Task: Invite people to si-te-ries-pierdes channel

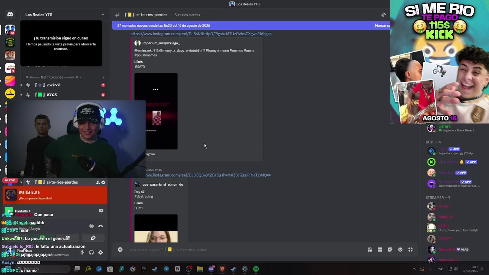Action: click(98, 182)
